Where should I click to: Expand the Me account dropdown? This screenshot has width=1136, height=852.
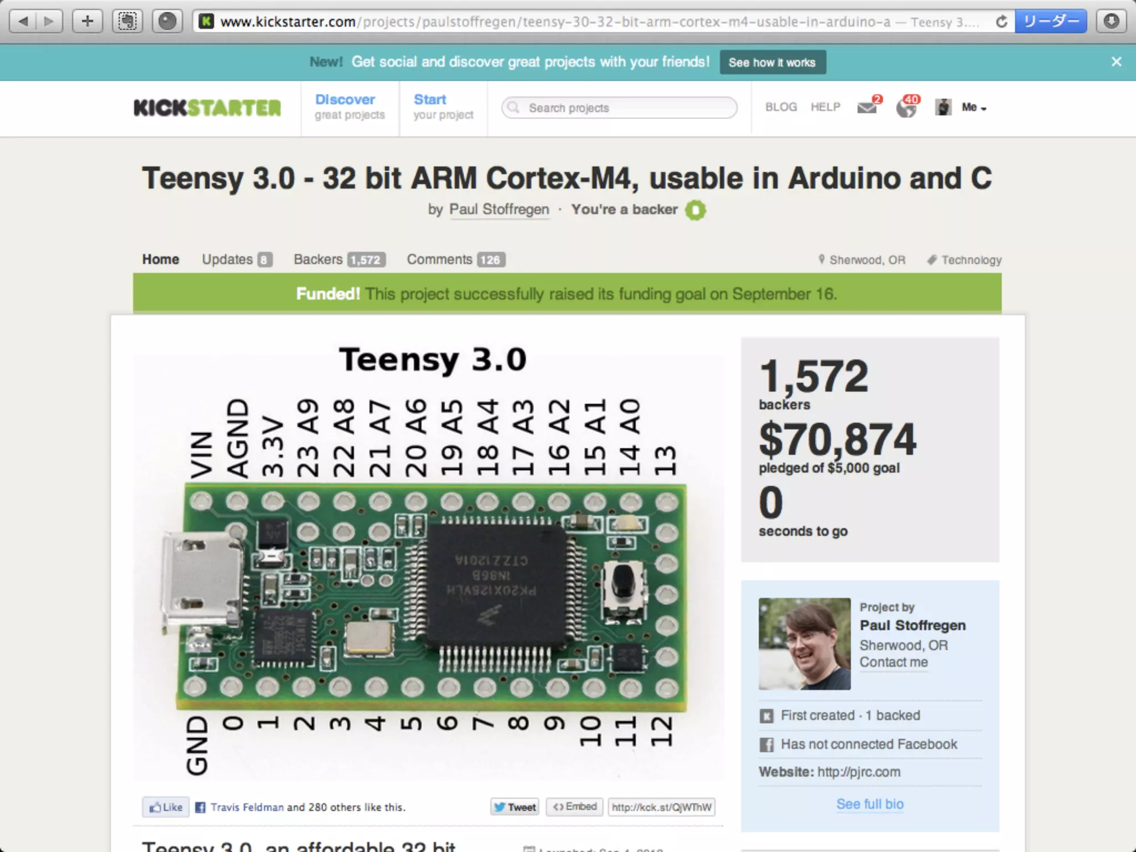tap(973, 108)
